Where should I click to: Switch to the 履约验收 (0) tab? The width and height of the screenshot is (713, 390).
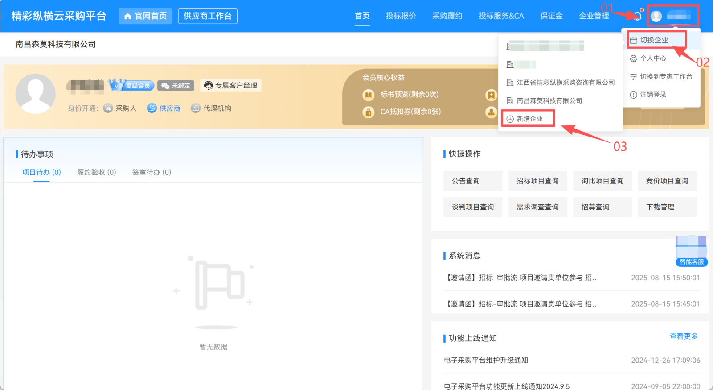click(96, 172)
